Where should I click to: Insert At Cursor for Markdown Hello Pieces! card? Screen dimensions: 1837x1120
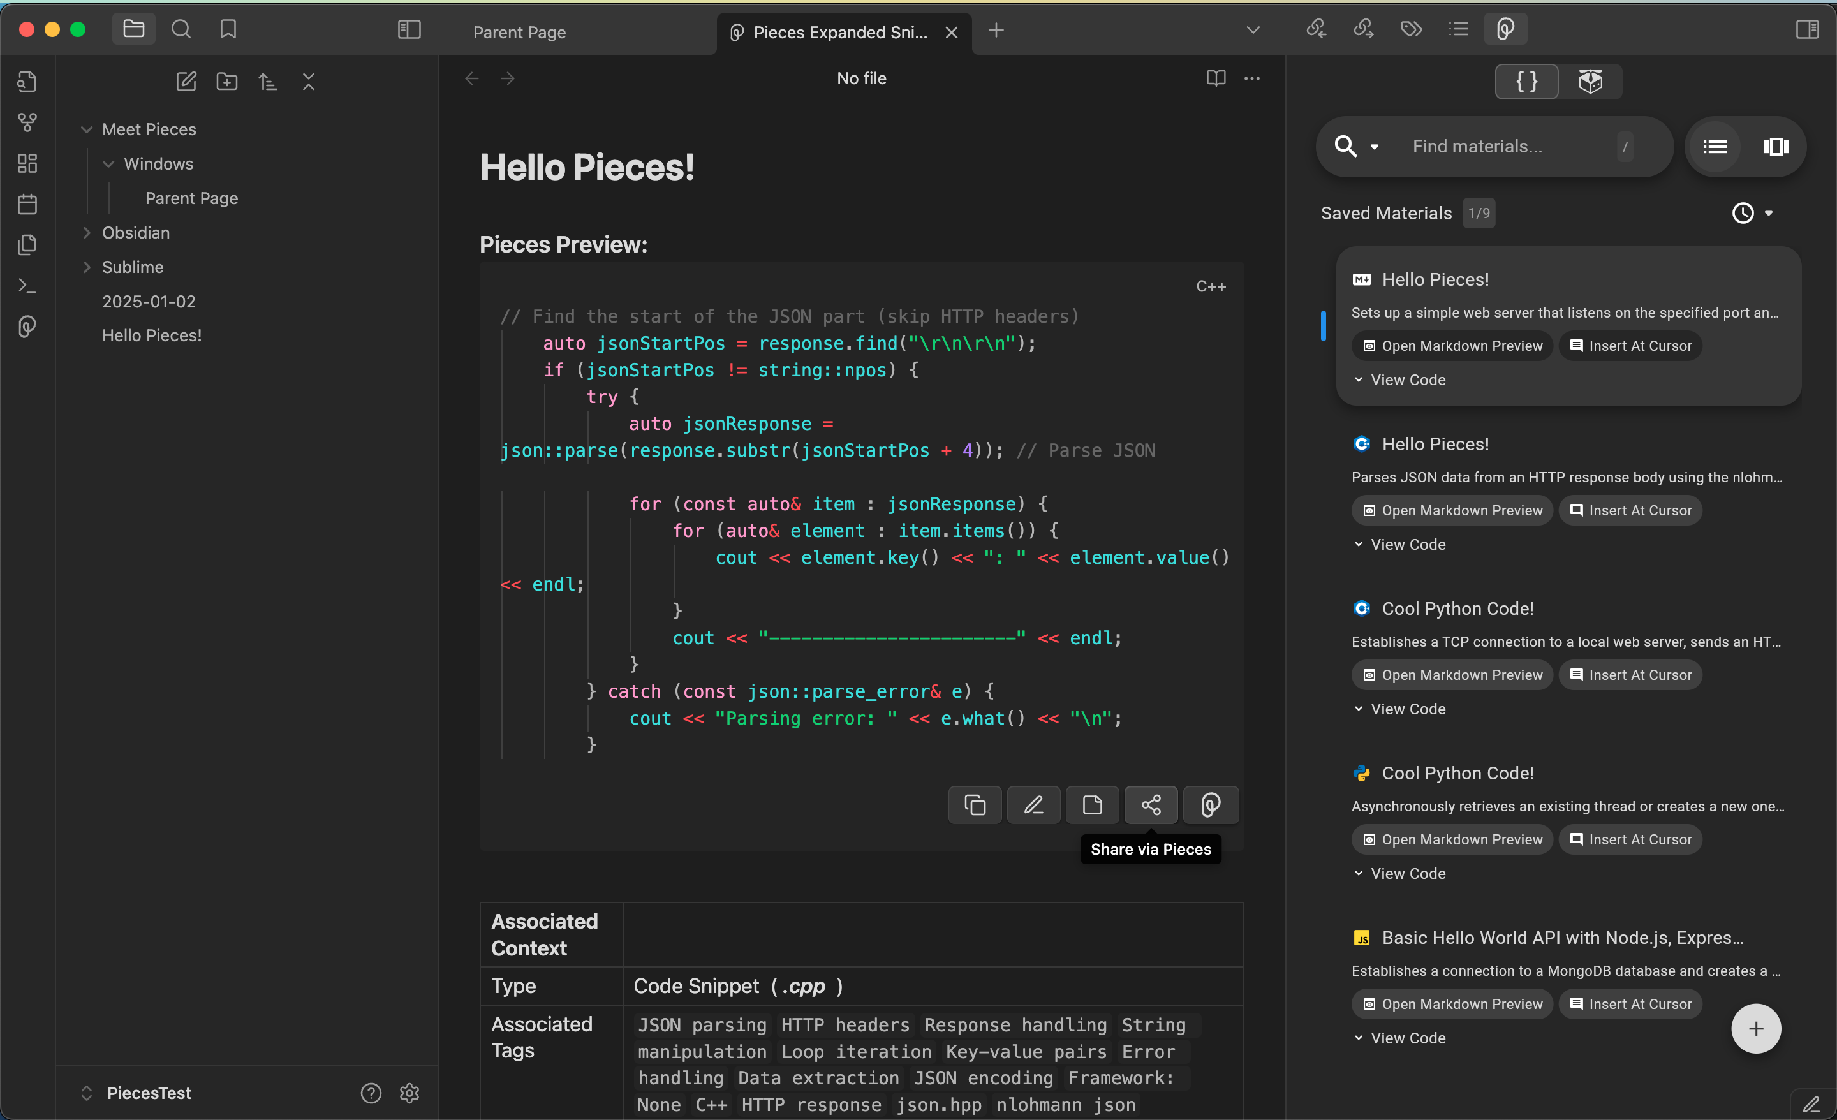[x=1630, y=346]
